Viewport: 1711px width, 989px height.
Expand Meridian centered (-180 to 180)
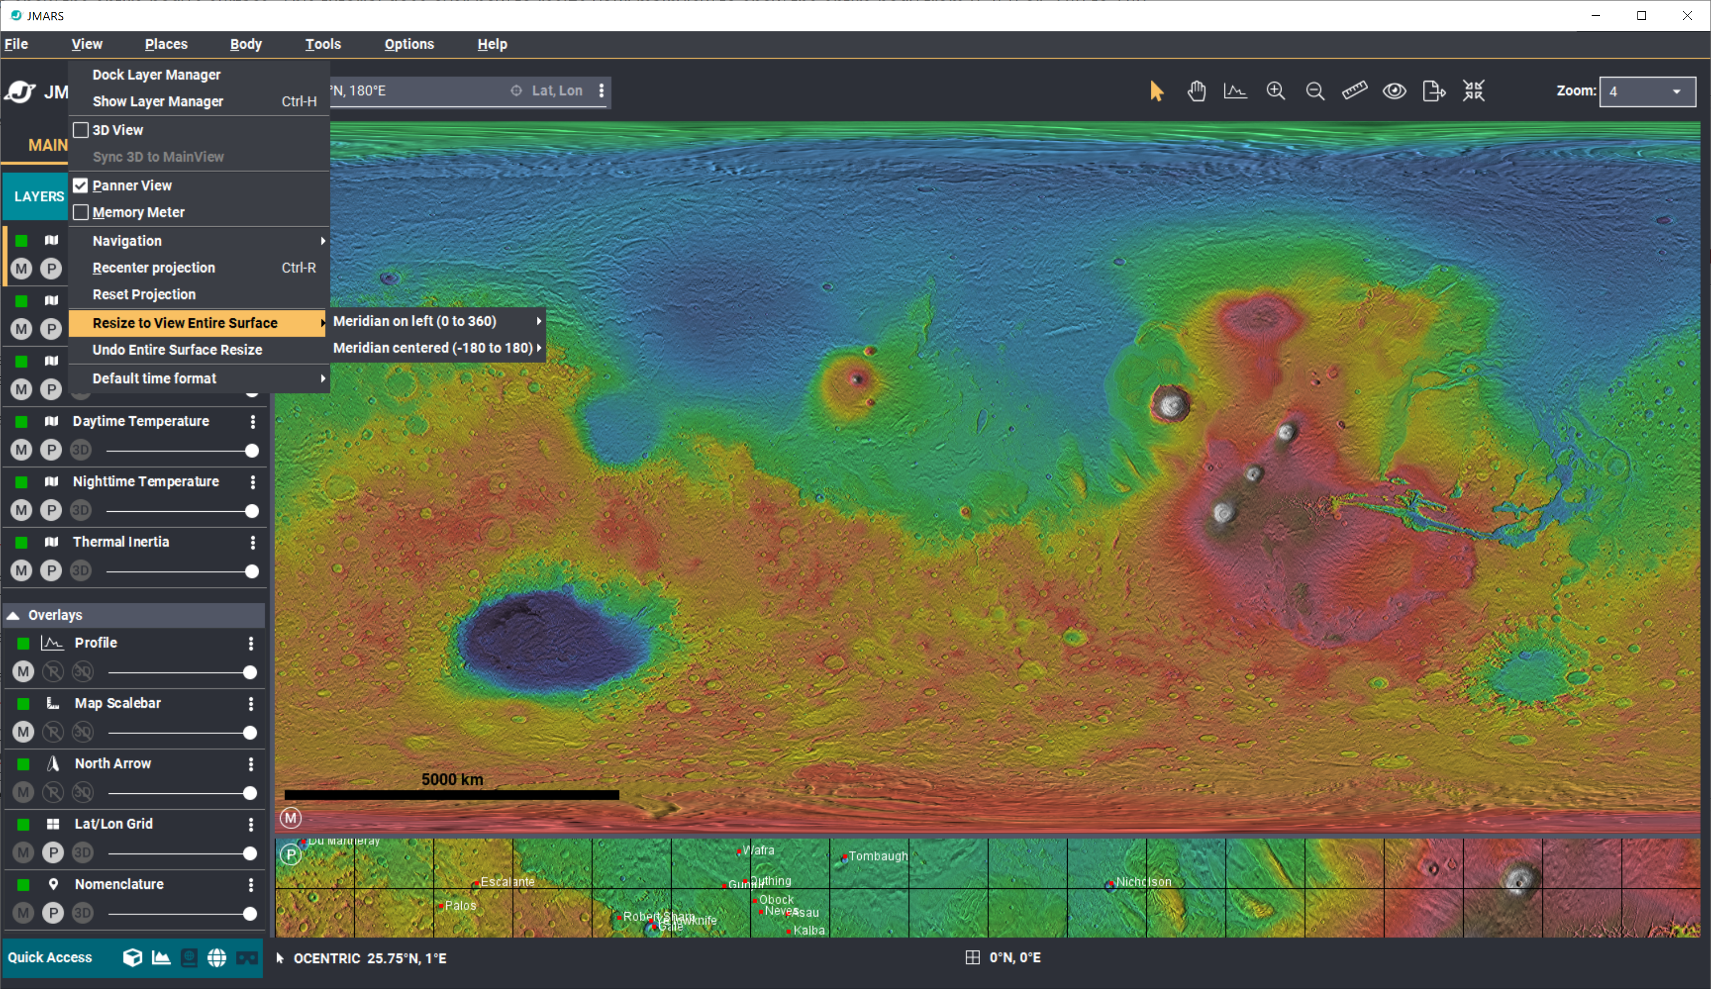click(438, 348)
